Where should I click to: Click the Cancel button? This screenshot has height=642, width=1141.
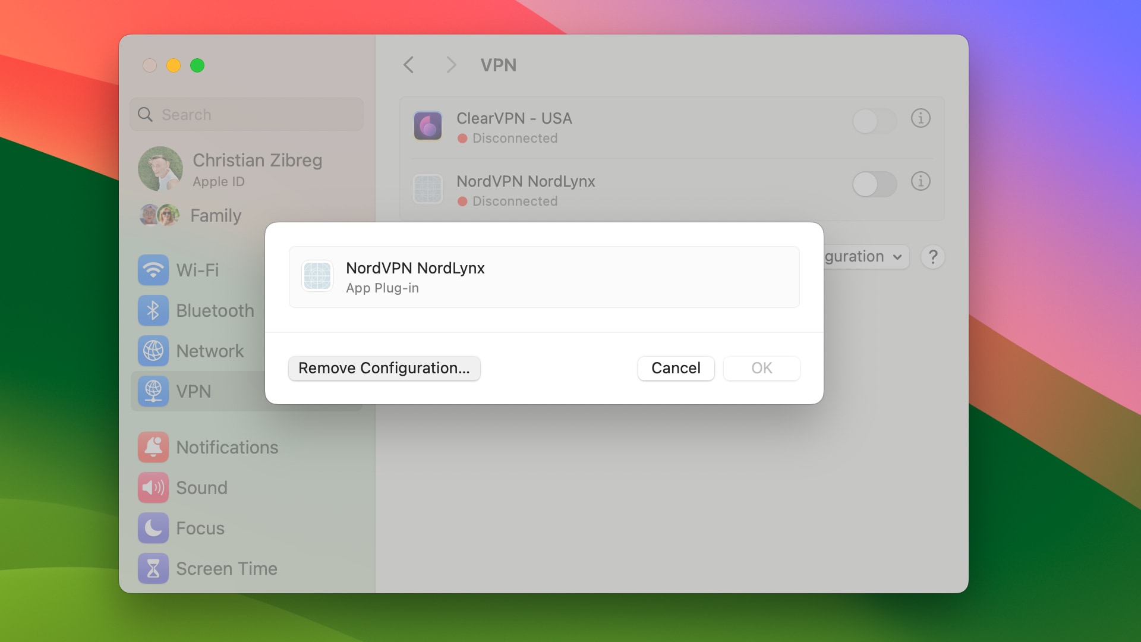tap(676, 367)
